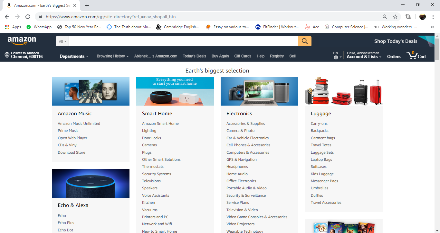Open Abishek...'s Amazon.com

[x=156, y=56]
